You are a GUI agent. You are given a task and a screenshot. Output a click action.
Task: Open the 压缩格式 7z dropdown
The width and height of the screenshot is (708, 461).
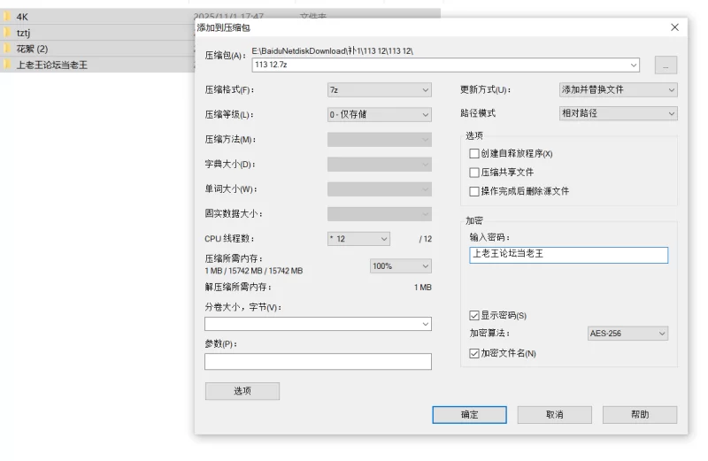point(379,89)
